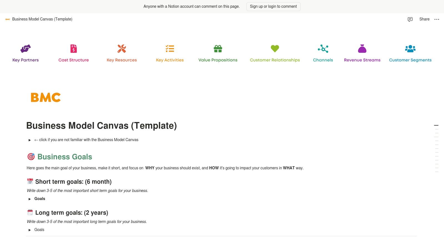
Task: Click the Share button
Action: [424, 19]
